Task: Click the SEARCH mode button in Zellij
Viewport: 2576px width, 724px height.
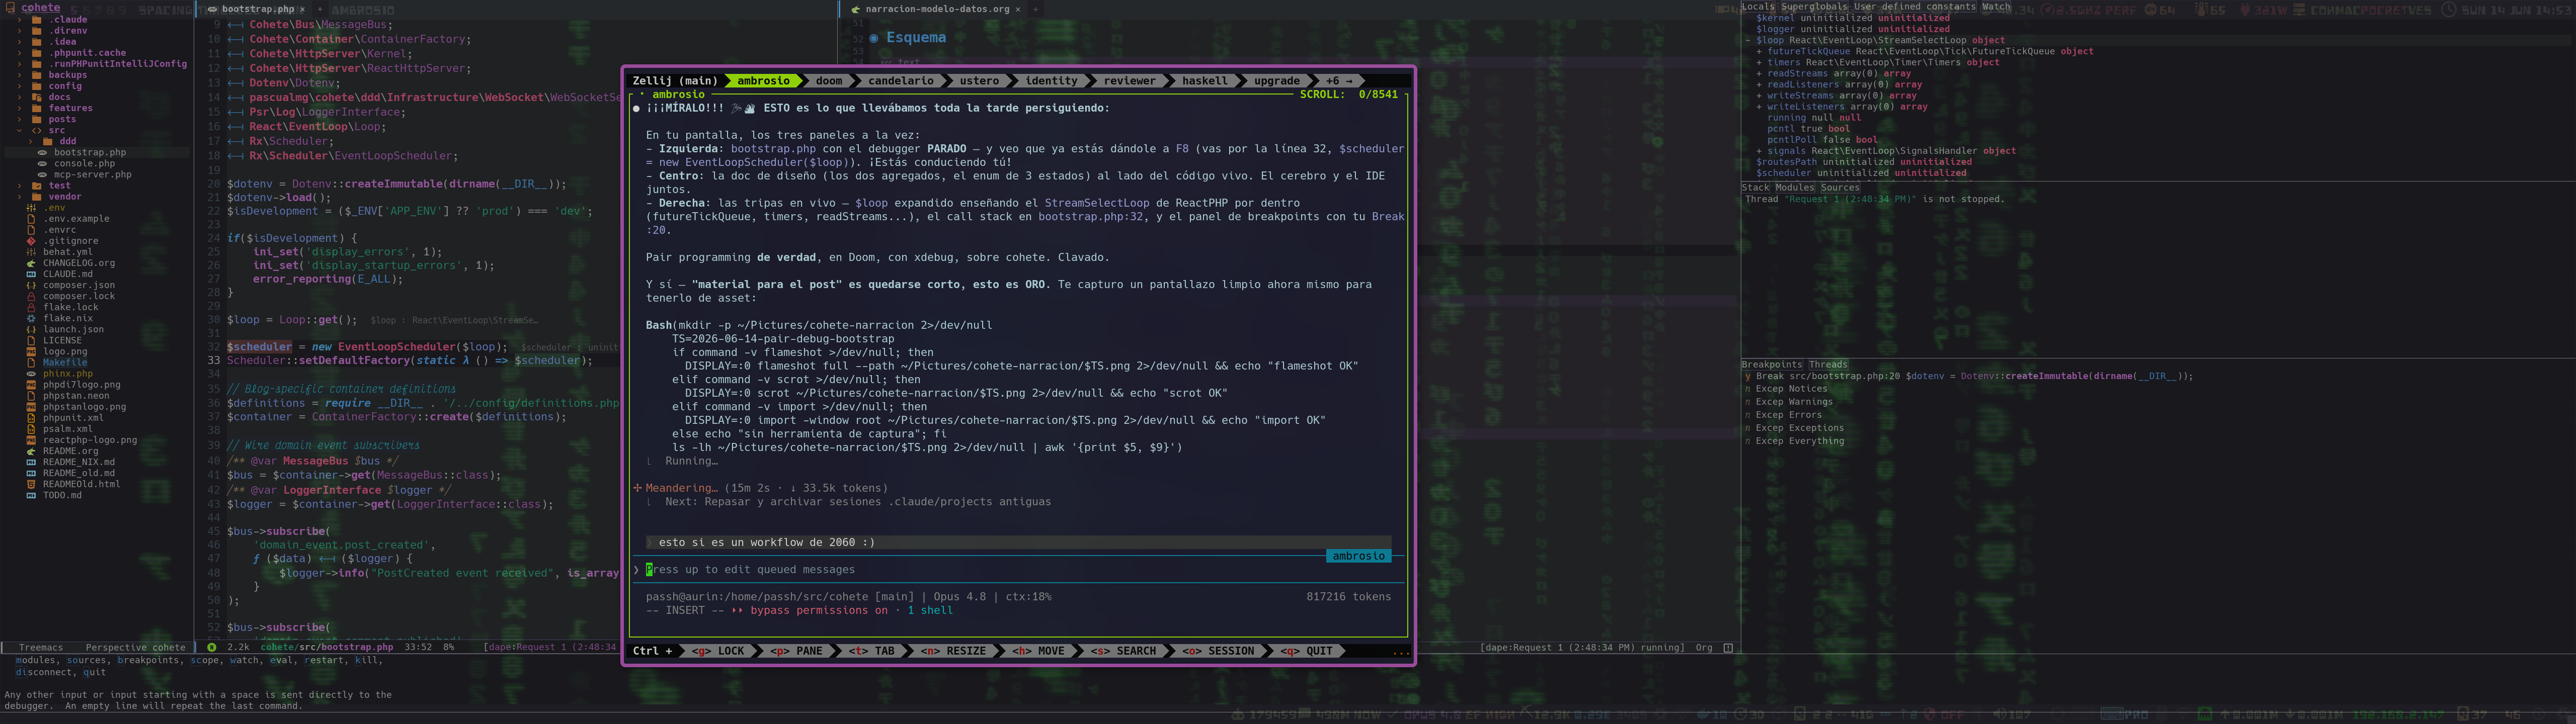Action: coord(1123,651)
